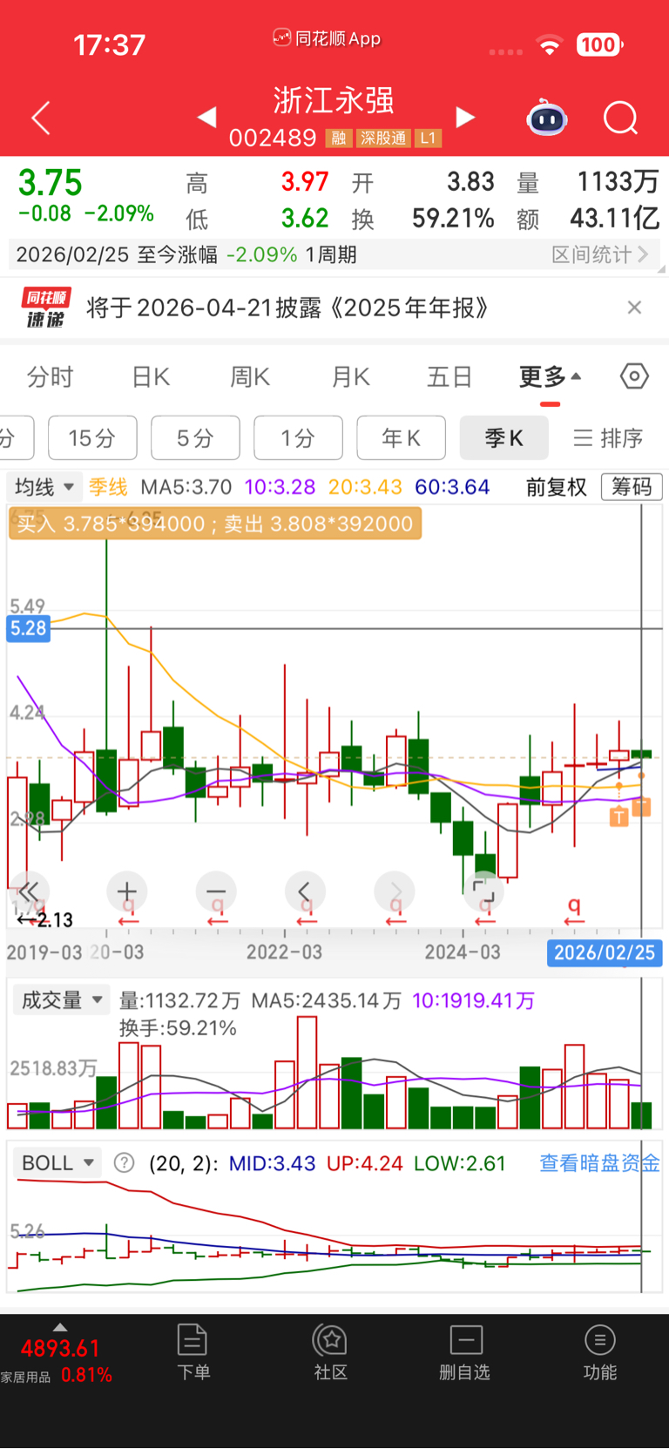Image resolution: width=669 pixels, height=1449 pixels.
Task: Open 区间统计 range statistics
Action: point(600,254)
